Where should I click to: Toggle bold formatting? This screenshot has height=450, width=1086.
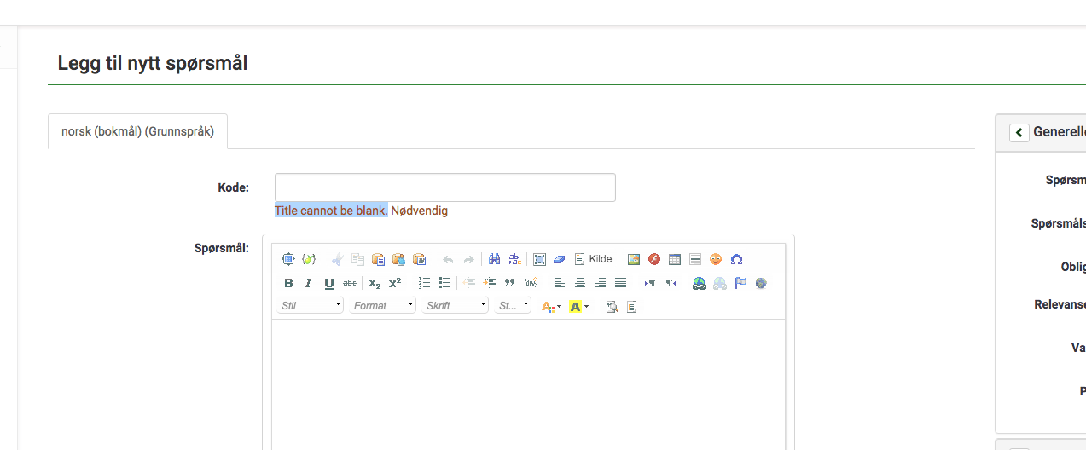click(288, 283)
